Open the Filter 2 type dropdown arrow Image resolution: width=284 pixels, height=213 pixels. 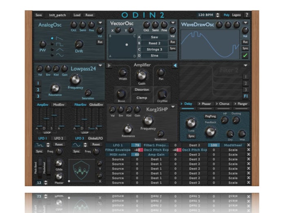pyautogui.click(x=245, y=65)
